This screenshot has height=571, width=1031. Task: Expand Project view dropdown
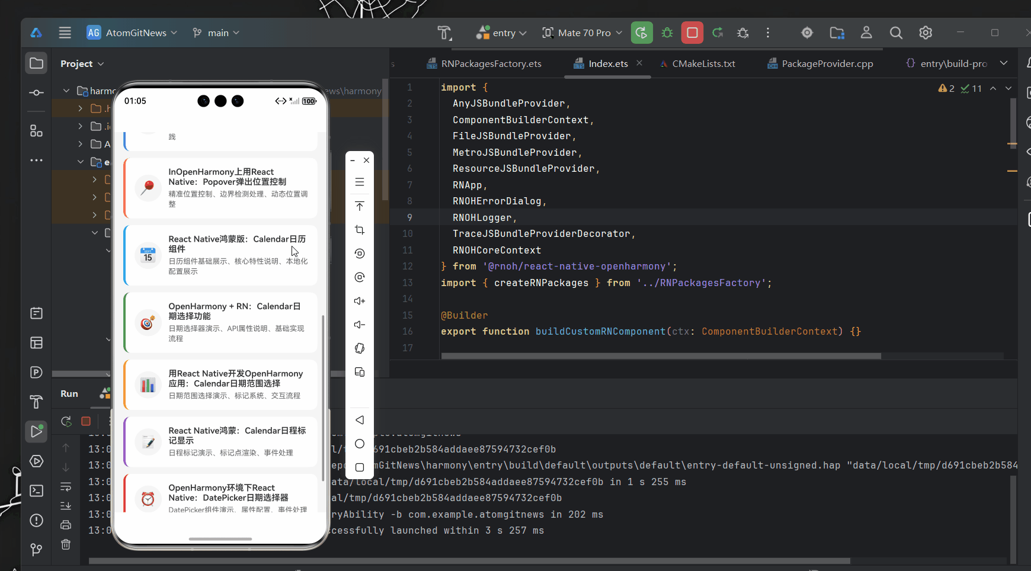pyautogui.click(x=82, y=63)
